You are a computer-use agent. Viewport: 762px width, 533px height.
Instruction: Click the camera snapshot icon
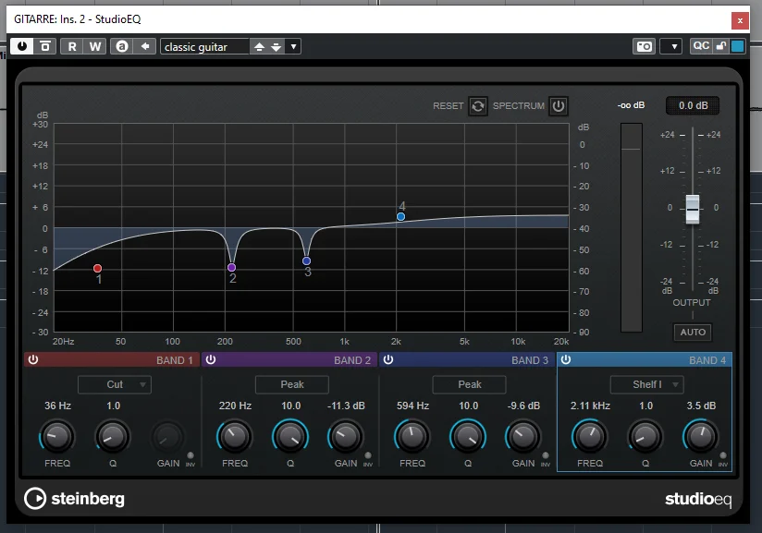[x=645, y=46]
